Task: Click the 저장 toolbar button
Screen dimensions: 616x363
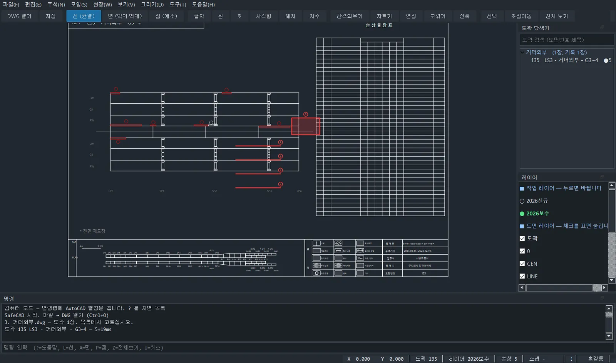Action: click(51, 16)
